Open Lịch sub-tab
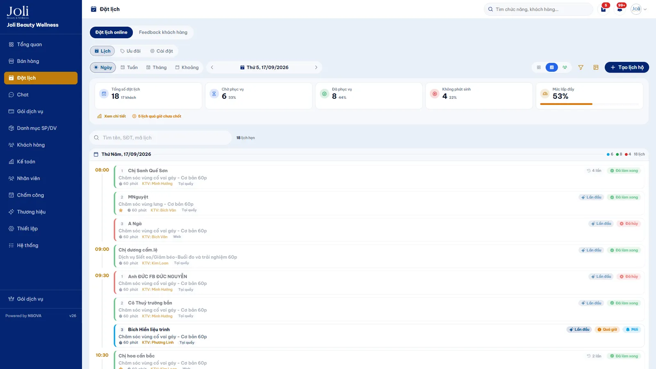This screenshot has height=369, width=656. pos(102,51)
